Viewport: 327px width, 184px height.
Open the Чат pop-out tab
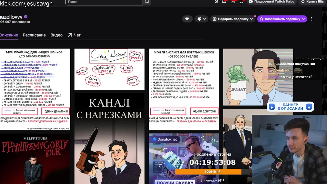(74, 35)
